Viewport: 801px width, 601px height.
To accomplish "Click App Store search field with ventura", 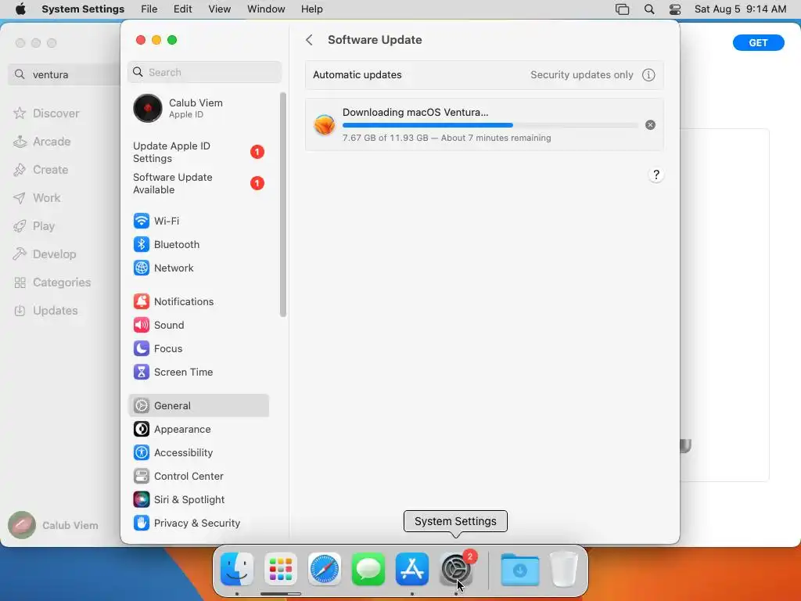I will pyautogui.click(x=64, y=74).
